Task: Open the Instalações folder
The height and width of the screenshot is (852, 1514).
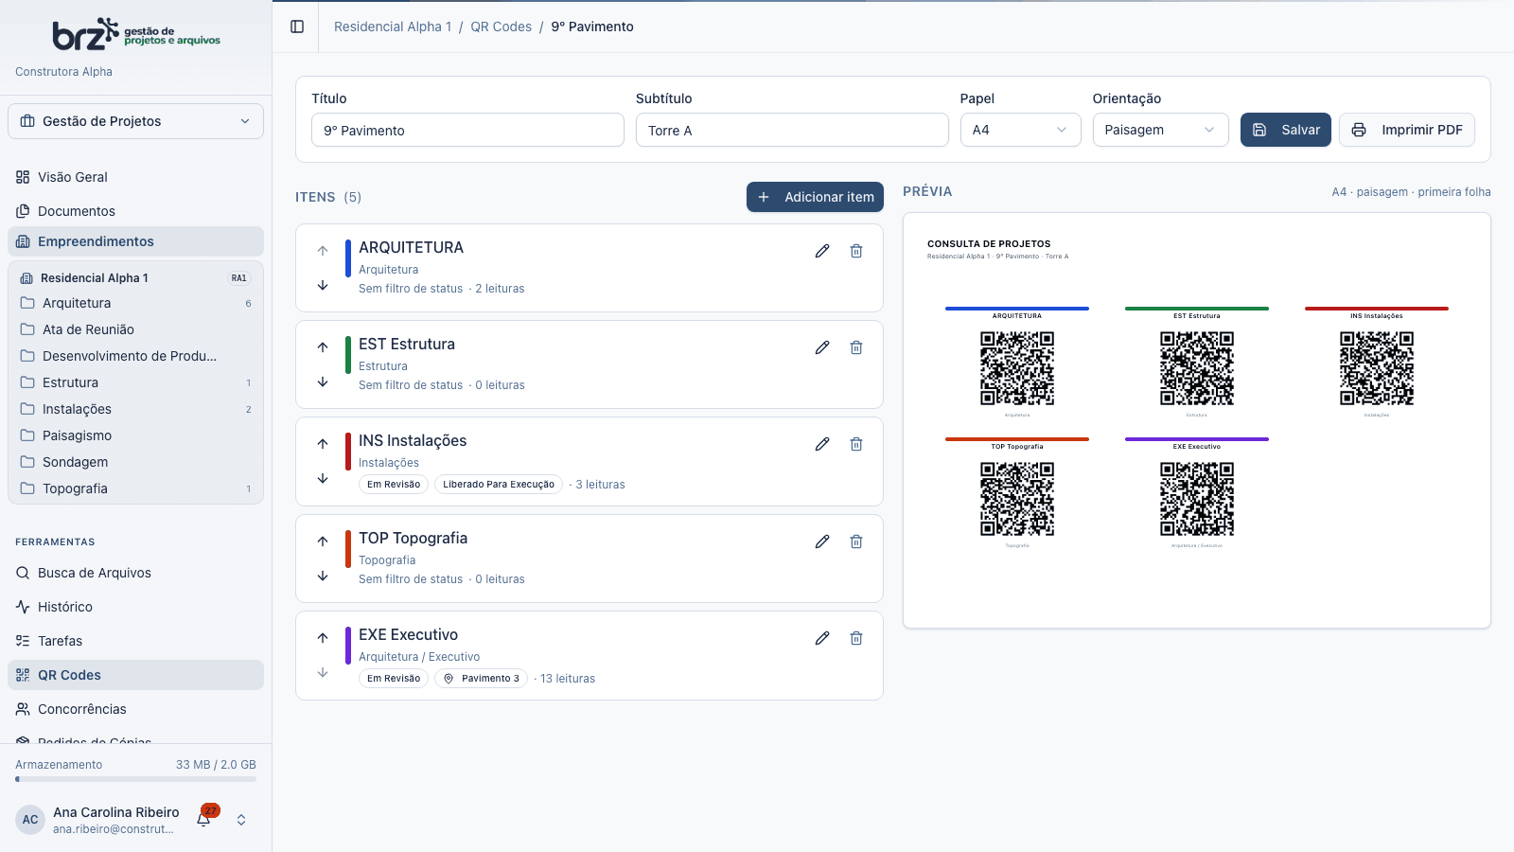Action: 135,409
